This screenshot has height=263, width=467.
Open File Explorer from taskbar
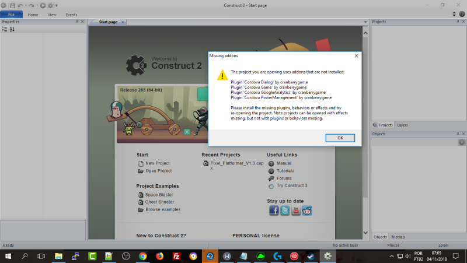click(x=58, y=256)
